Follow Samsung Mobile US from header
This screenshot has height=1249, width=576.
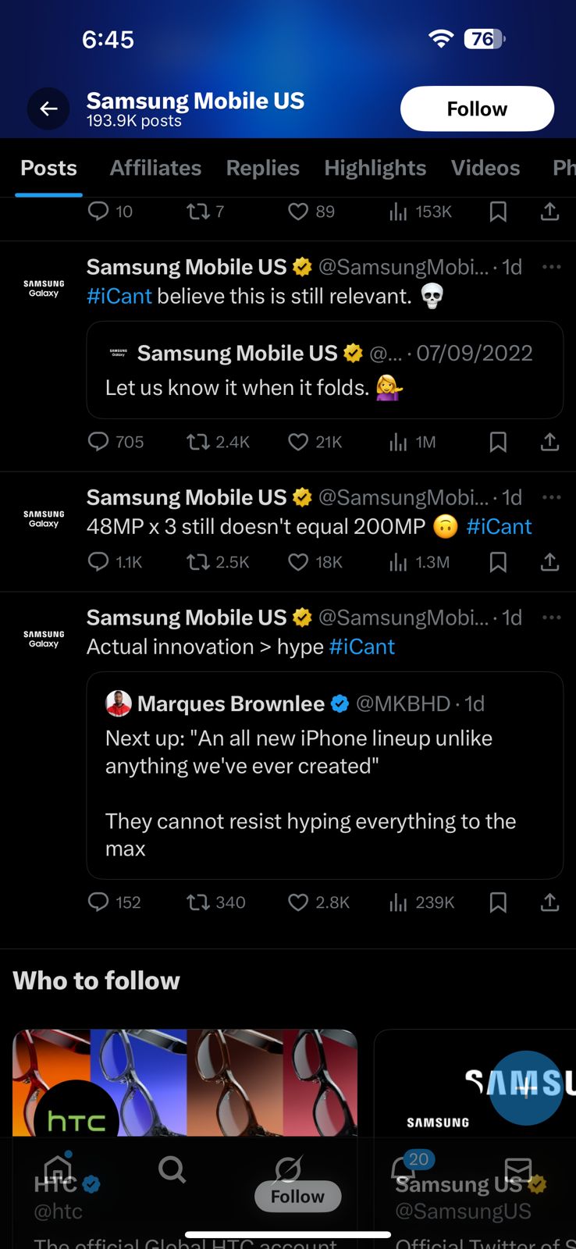tap(477, 109)
